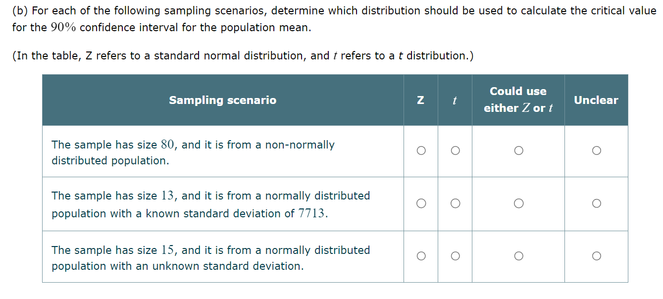Select t for the size 80 sample scenario
The width and height of the screenshot is (663, 299).
455,150
